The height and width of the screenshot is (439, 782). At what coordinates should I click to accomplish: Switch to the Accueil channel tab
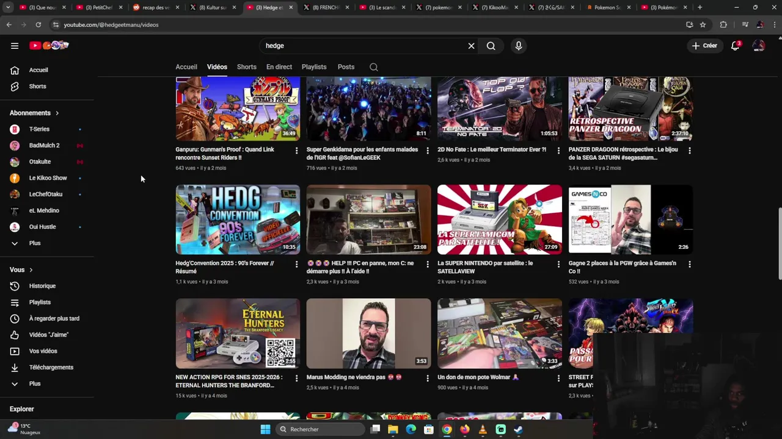186,67
